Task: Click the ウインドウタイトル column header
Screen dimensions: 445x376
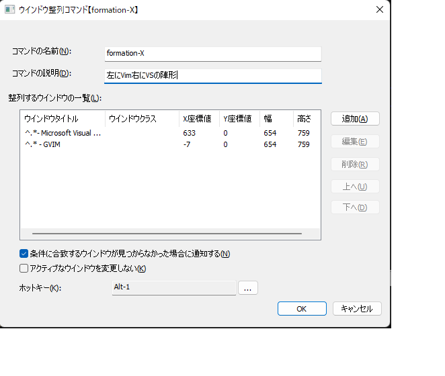Action: pos(63,119)
